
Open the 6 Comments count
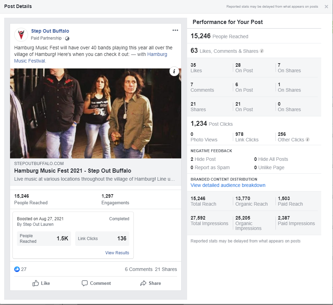point(139,269)
